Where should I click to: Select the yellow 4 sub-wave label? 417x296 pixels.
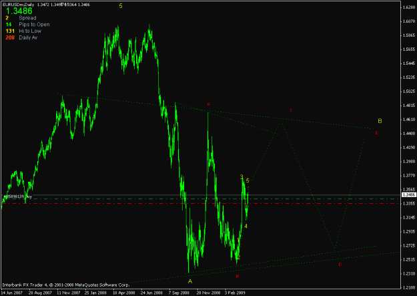(246, 226)
